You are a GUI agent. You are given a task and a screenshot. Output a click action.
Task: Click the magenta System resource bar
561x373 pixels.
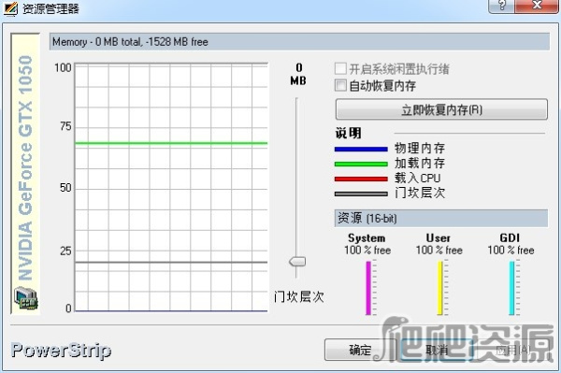[x=368, y=288]
